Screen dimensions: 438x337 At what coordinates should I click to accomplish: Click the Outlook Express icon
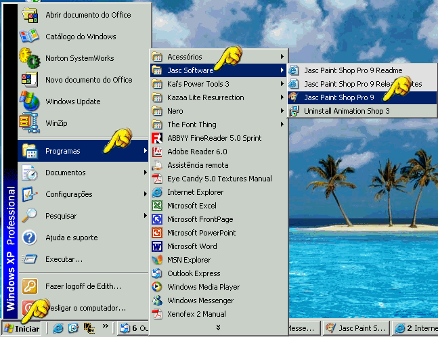[x=157, y=273]
